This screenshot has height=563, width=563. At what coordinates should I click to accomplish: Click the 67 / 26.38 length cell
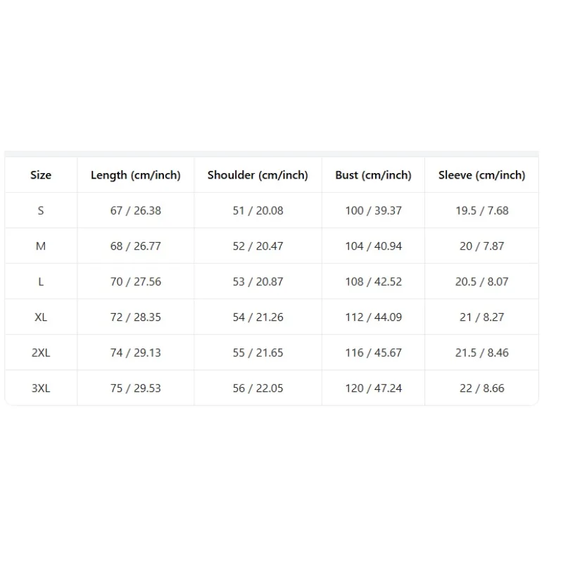[x=135, y=210]
